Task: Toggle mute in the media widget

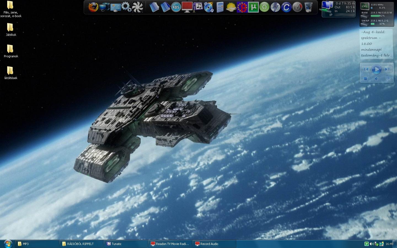Action: click(x=377, y=79)
